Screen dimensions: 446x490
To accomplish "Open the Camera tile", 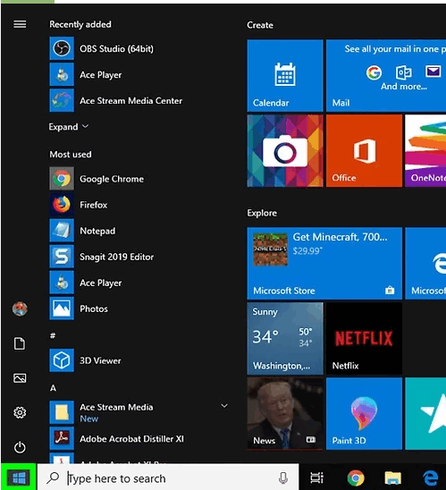I will coord(285,150).
